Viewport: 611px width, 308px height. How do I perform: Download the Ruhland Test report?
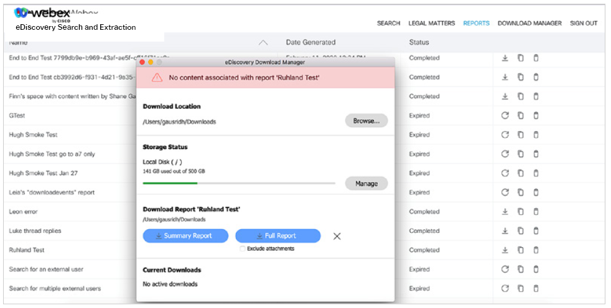tap(505, 250)
